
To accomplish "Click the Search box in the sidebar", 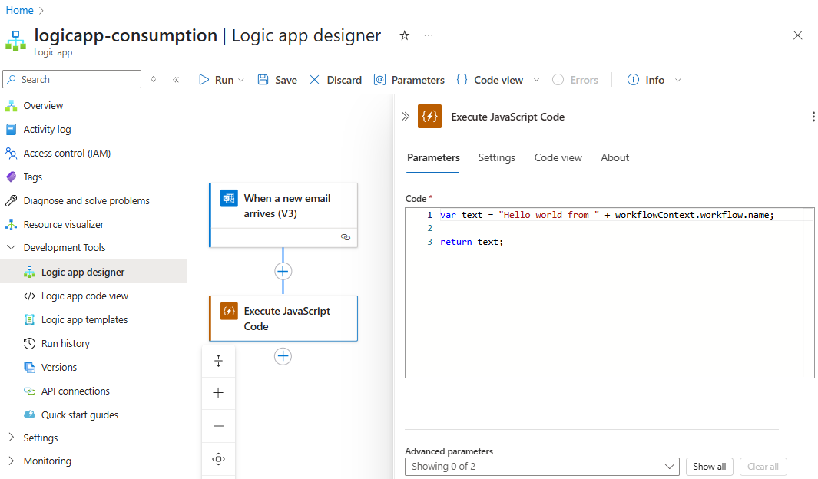I will [x=71, y=79].
